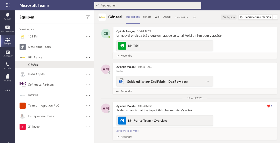Open the meeting options dropdown arrow
This screenshot has width=280, height=143.
click(x=275, y=17)
